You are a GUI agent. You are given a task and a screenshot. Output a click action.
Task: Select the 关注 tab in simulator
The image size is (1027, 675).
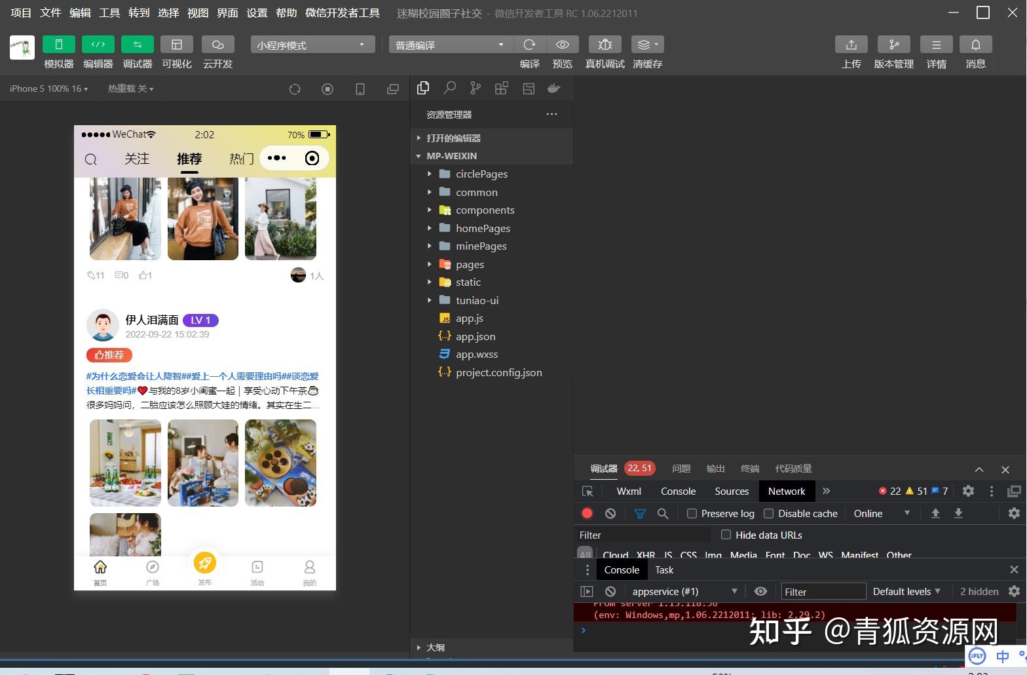137,159
